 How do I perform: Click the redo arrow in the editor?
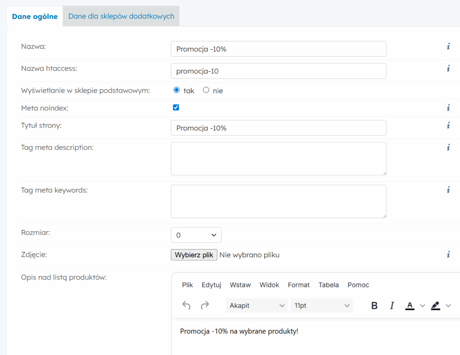click(205, 305)
